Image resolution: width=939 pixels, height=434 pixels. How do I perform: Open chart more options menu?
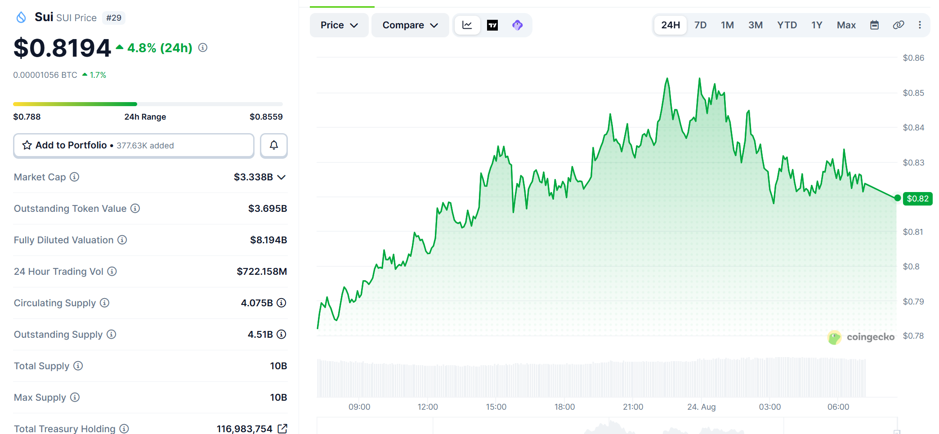[920, 25]
